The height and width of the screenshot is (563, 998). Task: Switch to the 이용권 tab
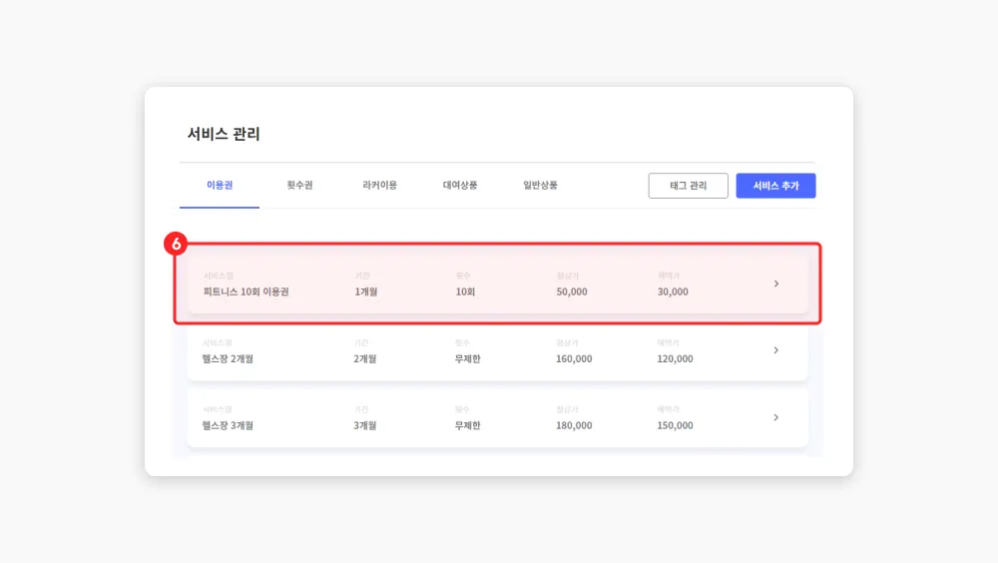(x=220, y=186)
